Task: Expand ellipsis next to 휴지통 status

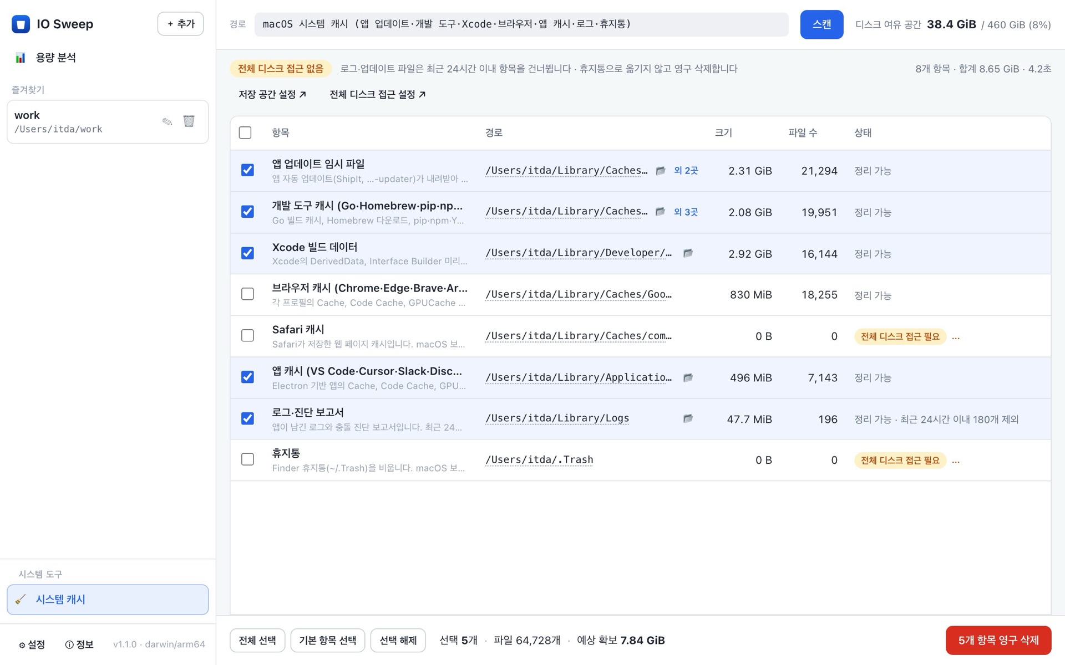Action: [x=956, y=461]
